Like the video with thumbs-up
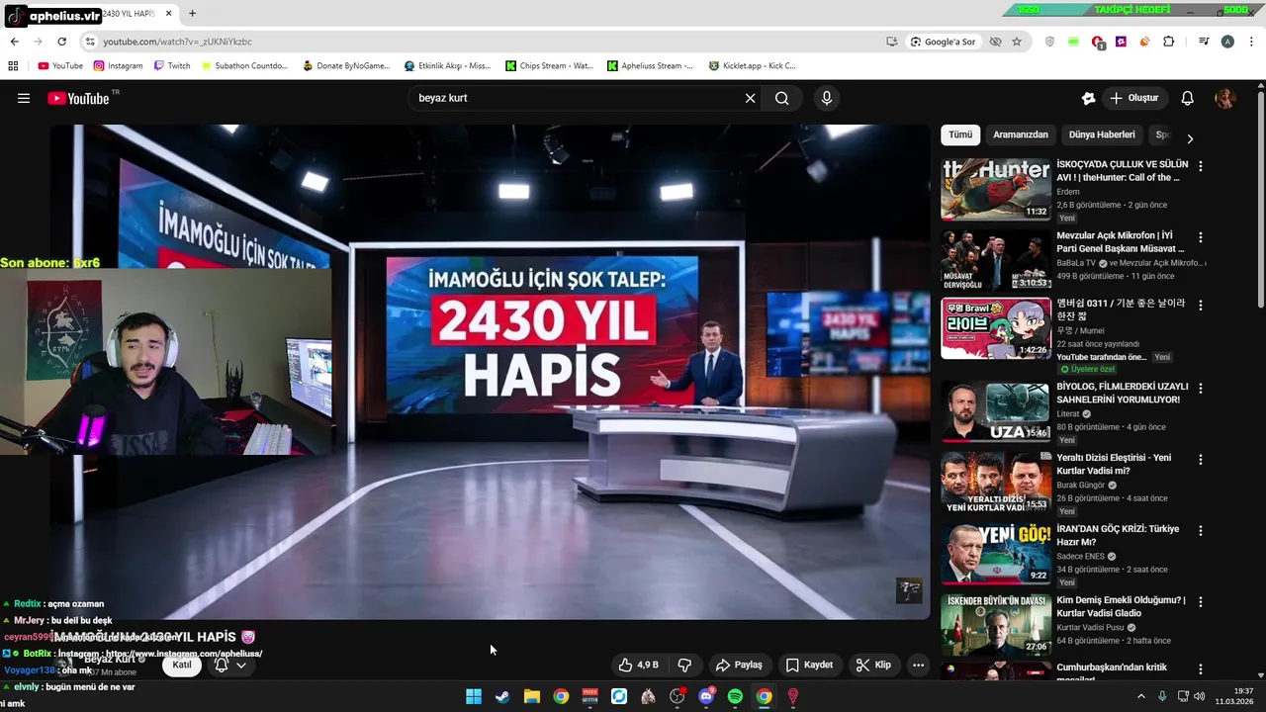Screen dimensions: 1266x712 [x=638, y=665]
